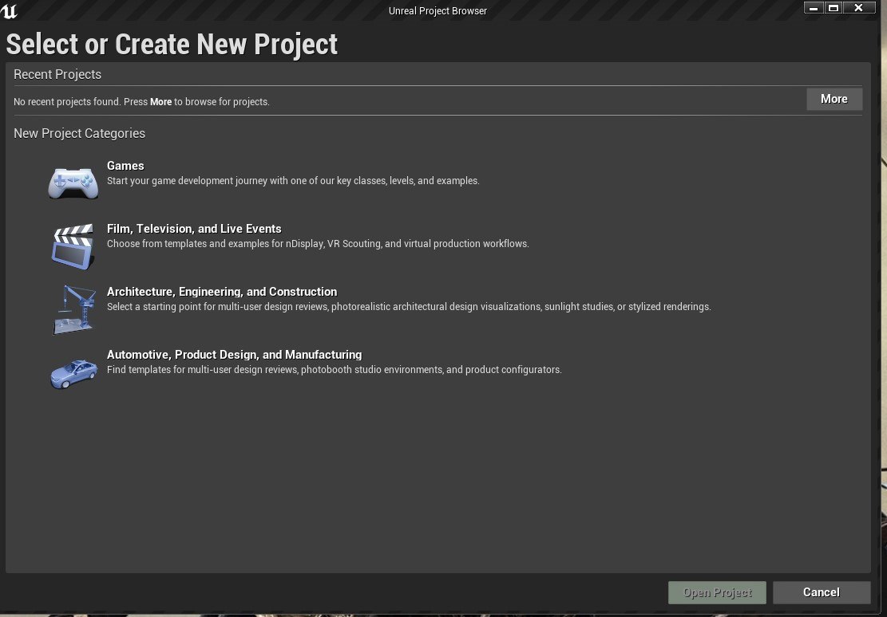Select Architecture, Engineering, and Construction title
Screen dimensions: 887x617
[x=222, y=292]
